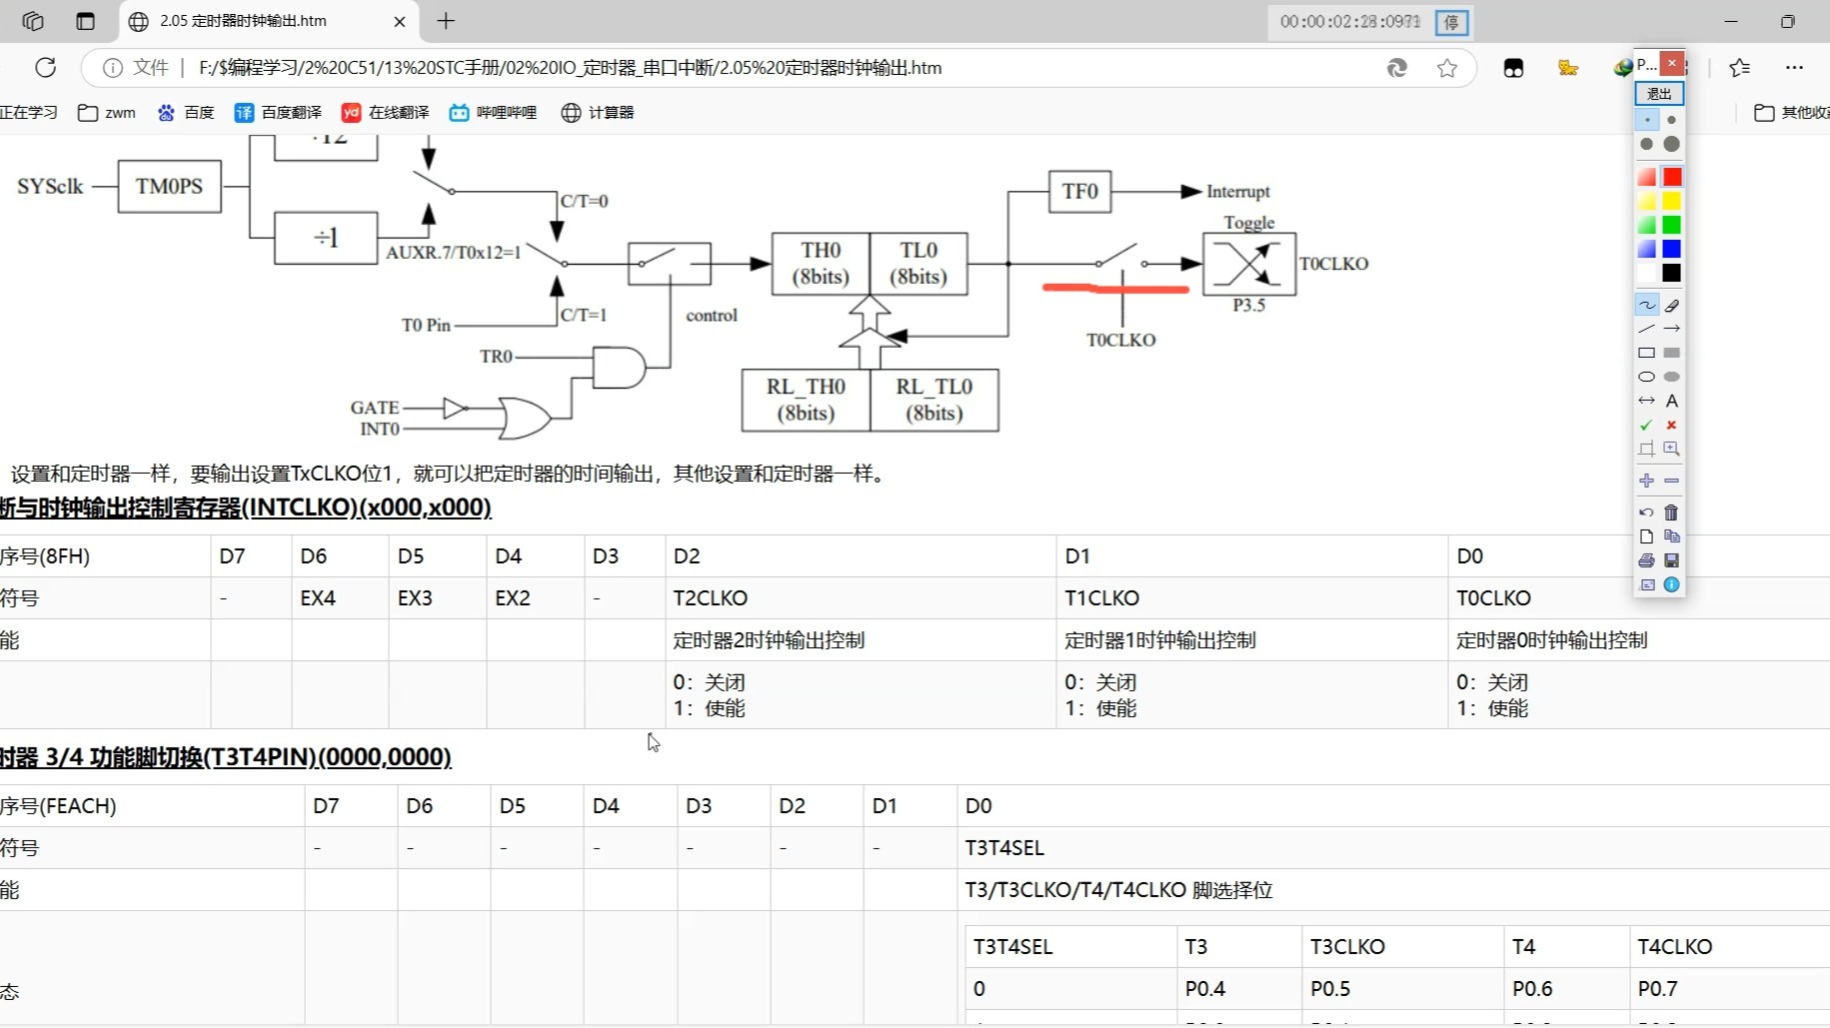This screenshot has height=1028, width=1830.
Task: Choose the medium pen thickness dot
Action: click(x=1647, y=144)
